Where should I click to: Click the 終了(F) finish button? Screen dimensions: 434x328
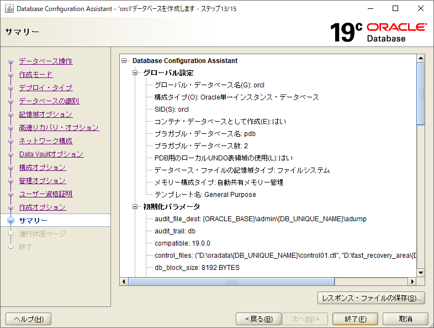pos(356,319)
